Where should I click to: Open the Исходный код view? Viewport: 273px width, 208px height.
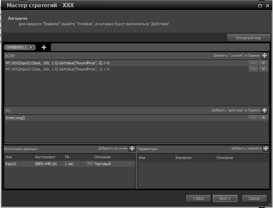tap(248, 38)
